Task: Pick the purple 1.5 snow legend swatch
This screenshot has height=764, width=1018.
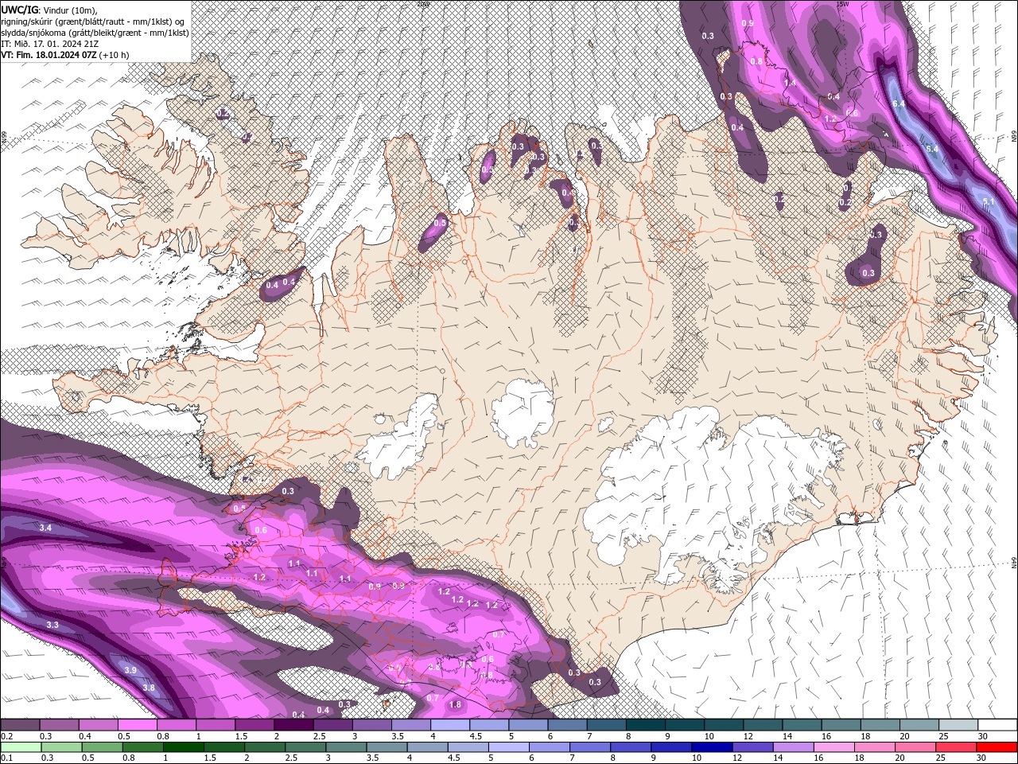Action: 254,725
